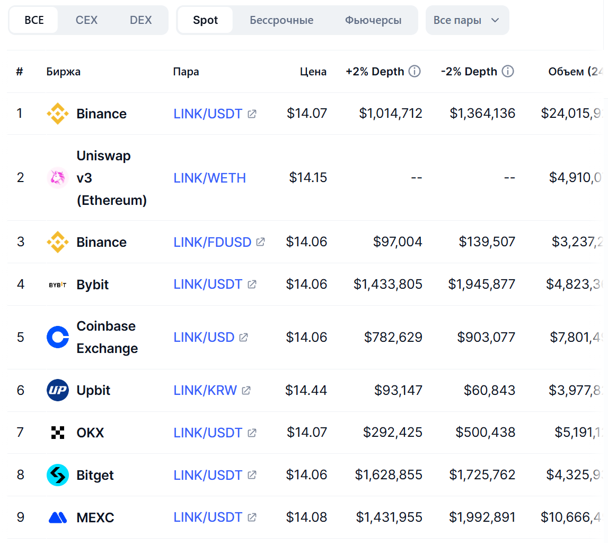Click the MEXC exchange name
Screen dimensions: 608x543
pyautogui.click(x=95, y=518)
